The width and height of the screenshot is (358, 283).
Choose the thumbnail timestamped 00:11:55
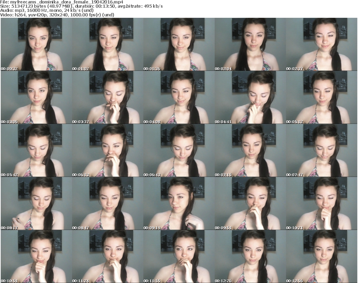point(179,256)
